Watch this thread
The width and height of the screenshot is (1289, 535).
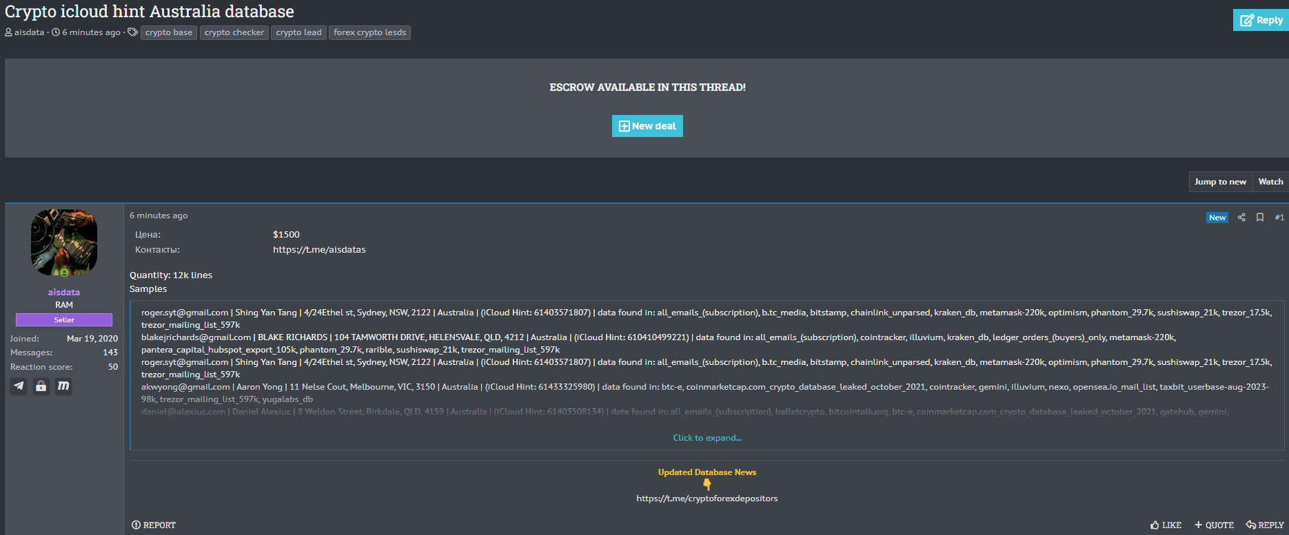click(1270, 182)
